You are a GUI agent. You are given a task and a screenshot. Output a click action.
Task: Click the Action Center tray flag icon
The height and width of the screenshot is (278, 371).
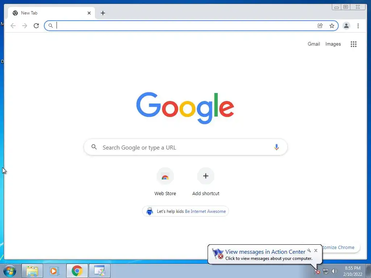tap(317, 271)
